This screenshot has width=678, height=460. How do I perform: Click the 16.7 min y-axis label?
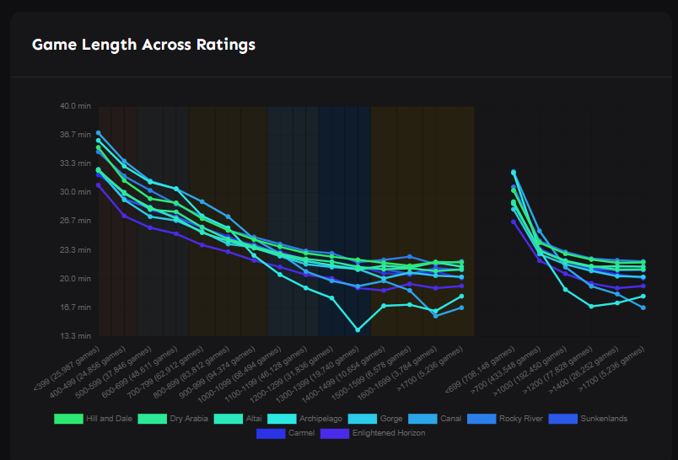(x=74, y=308)
